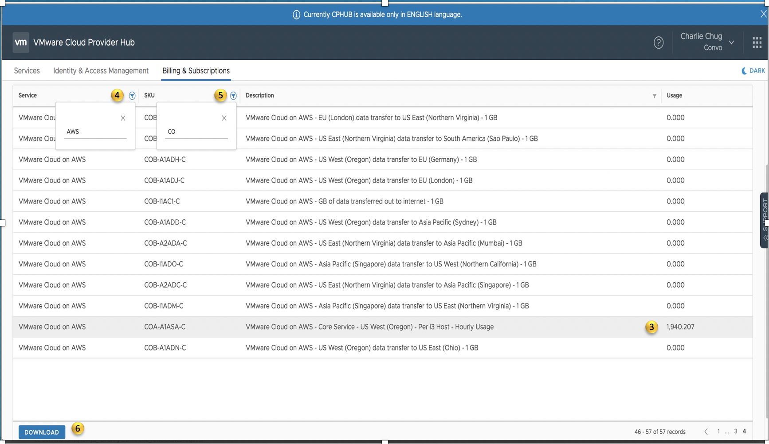Select SKU cell COB-I1ADO-C
769x444 pixels.
point(164,264)
